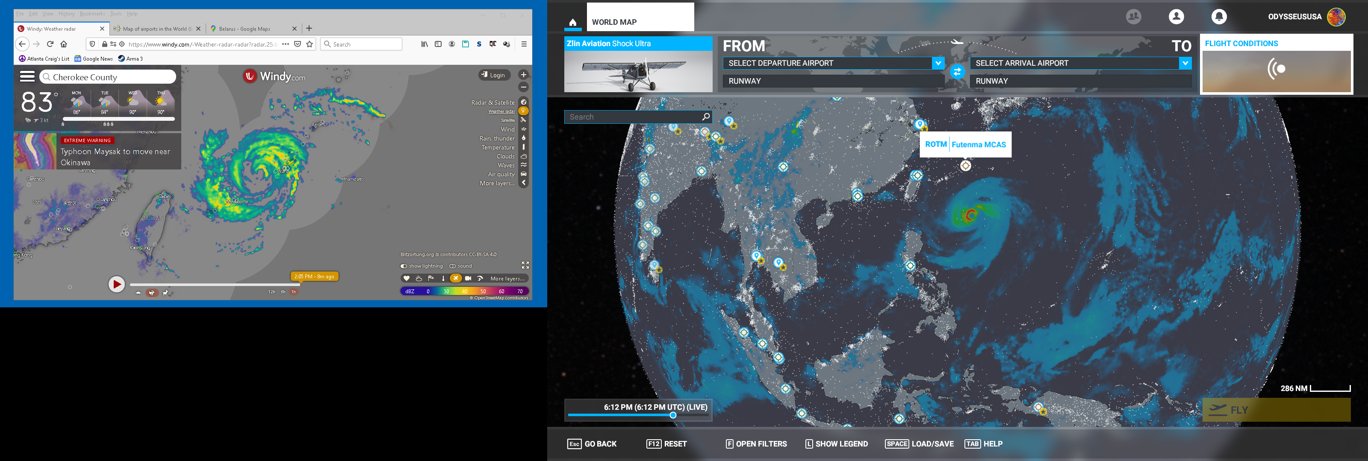Expand the departure airport dropdown
Viewport: 1368px width, 461px height.
(x=938, y=63)
